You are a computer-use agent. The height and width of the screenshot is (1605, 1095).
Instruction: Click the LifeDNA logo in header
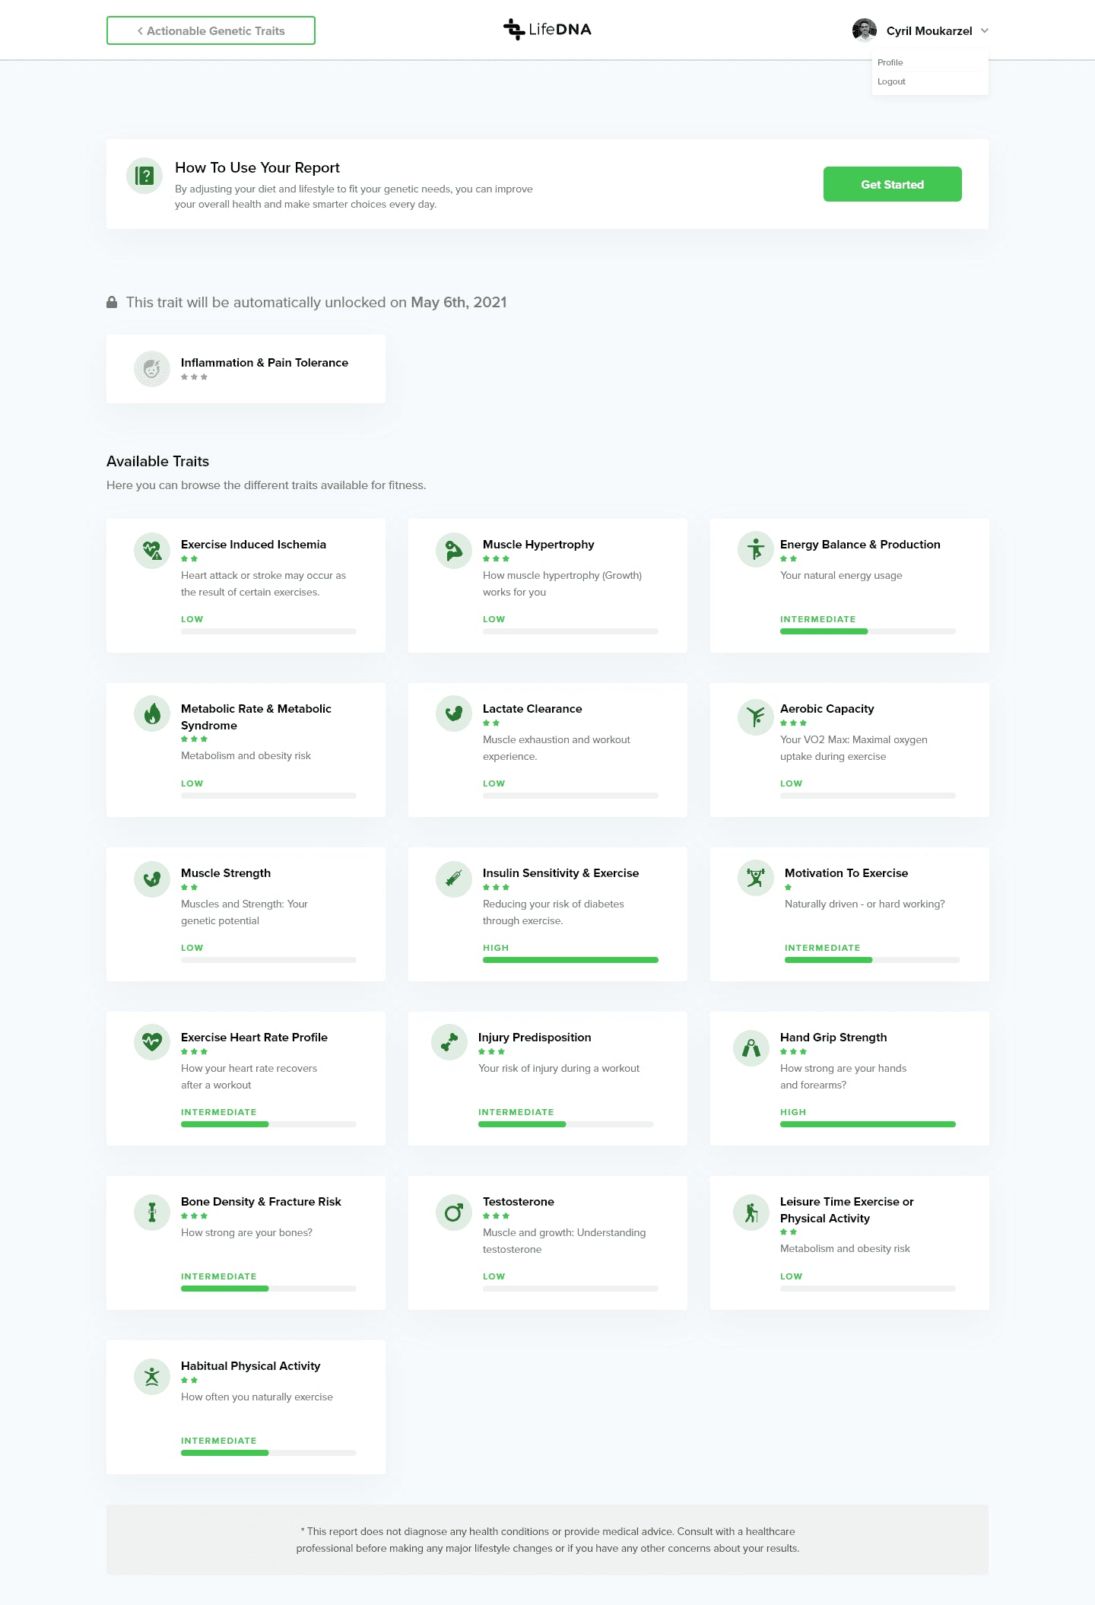[547, 30]
